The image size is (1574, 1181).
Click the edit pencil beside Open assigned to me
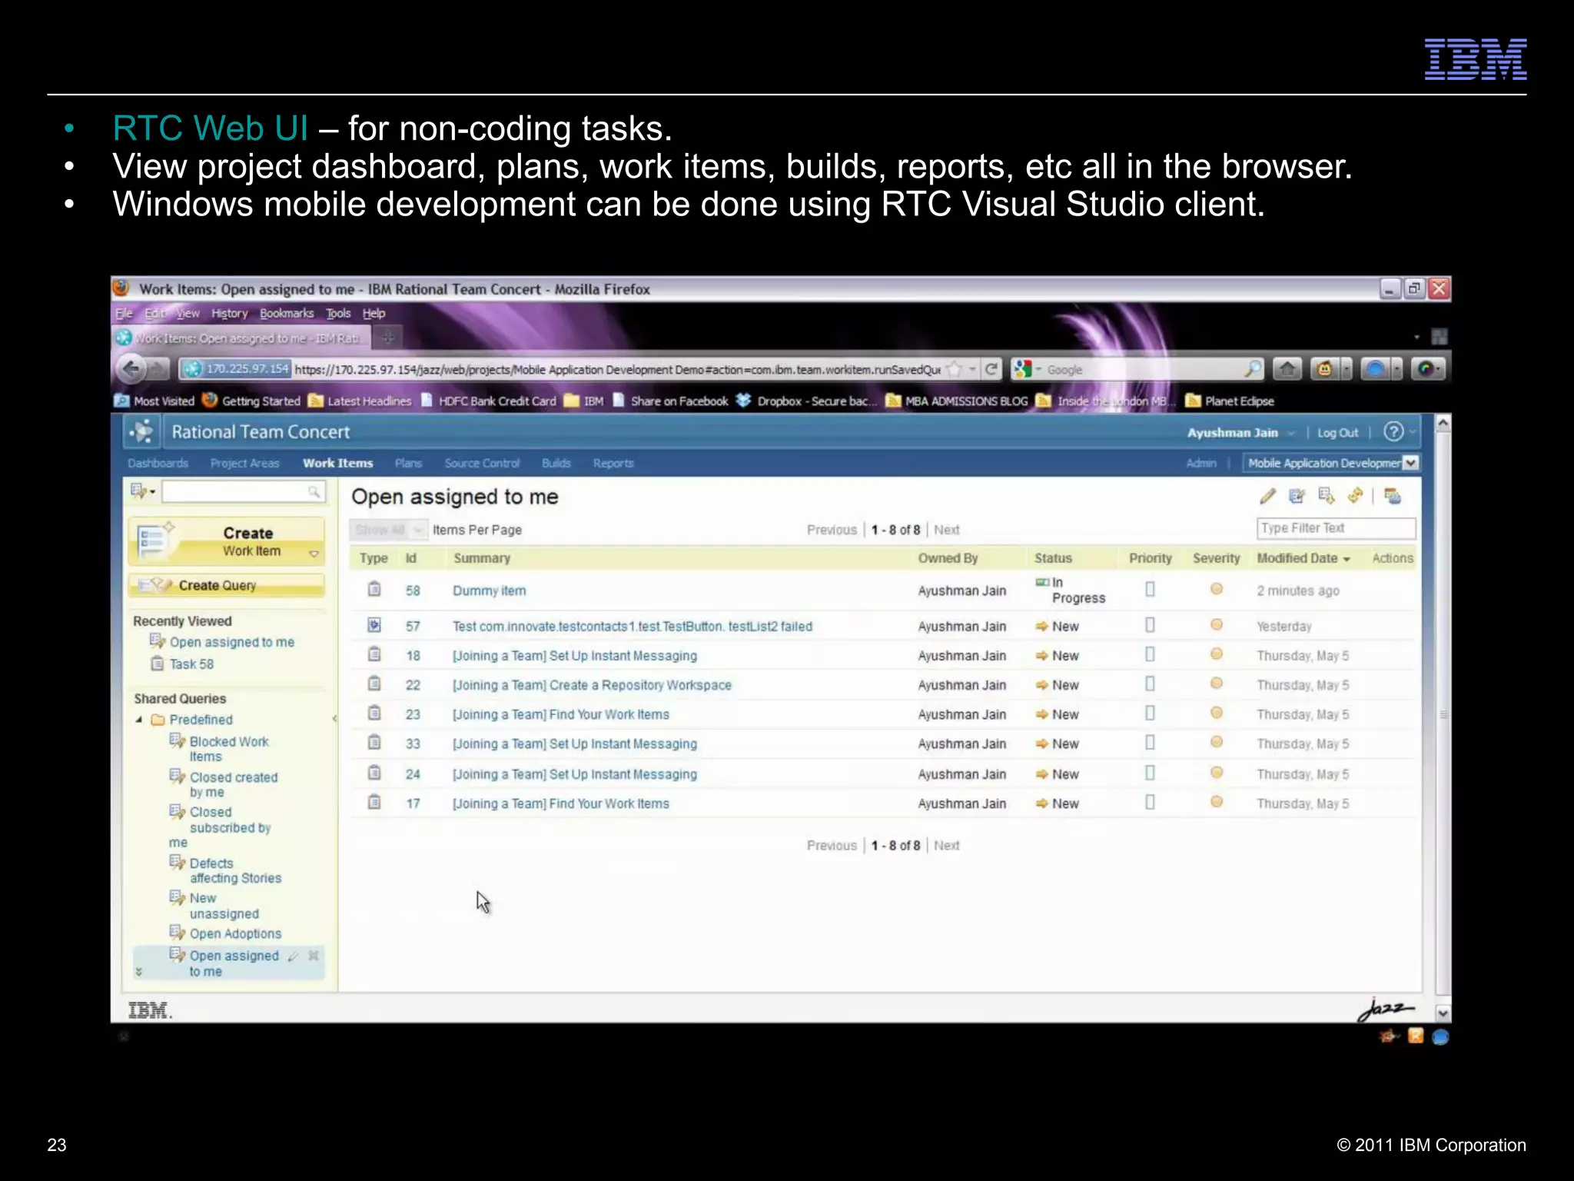pos(293,956)
